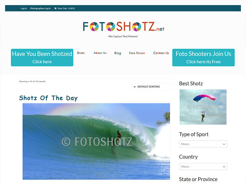Click the Foto Shooters Join Us button
This screenshot has width=246, height=185.
203,57
